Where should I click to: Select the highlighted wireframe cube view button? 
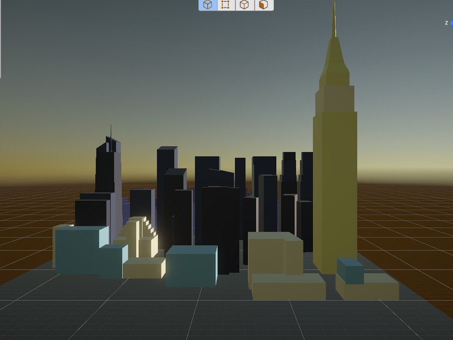tap(208, 5)
